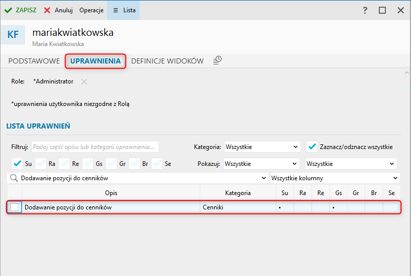This screenshot has height=276, width=411.
Task: Click the KF user avatar tile
Action: pos(13,35)
